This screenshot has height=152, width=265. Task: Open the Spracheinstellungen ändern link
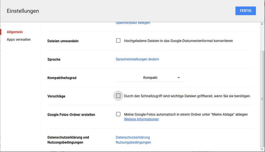click(137, 59)
